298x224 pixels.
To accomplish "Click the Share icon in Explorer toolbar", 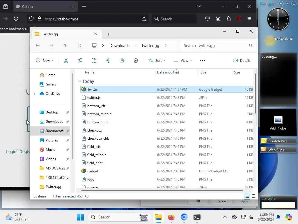I will [122, 61].
